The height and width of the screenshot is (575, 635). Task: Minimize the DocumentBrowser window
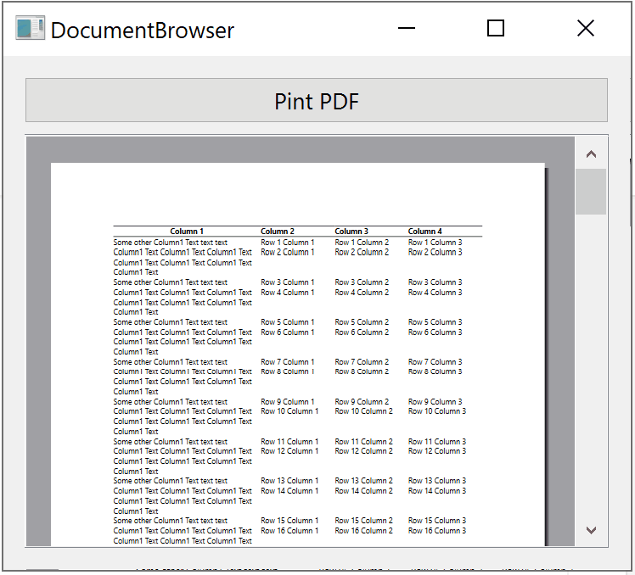tap(407, 29)
